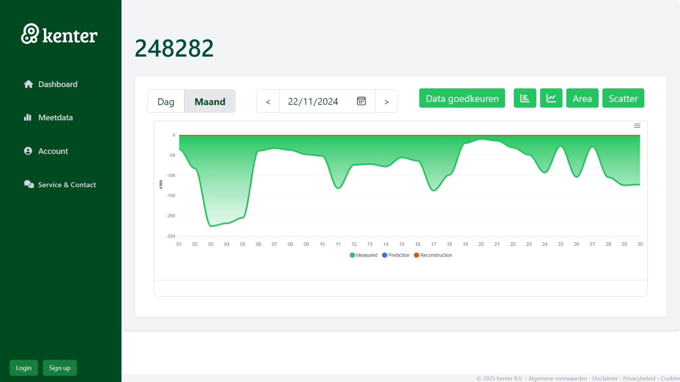The width and height of the screenshot is (680, 382).
Task: Click the Sign up button
Action: point(60,368)
